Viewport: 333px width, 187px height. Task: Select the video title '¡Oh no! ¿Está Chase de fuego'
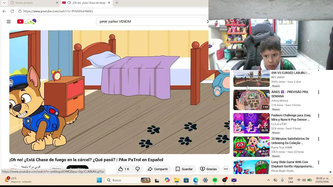[86, 160]
